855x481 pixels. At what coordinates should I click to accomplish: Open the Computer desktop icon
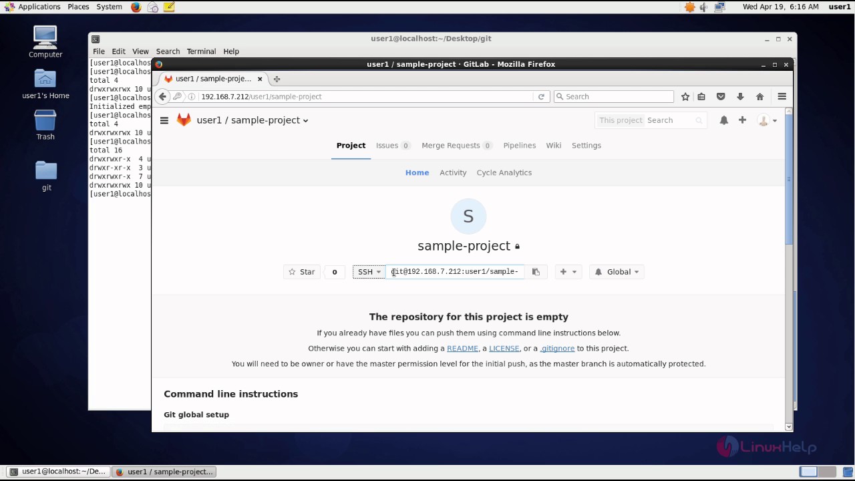45,41
